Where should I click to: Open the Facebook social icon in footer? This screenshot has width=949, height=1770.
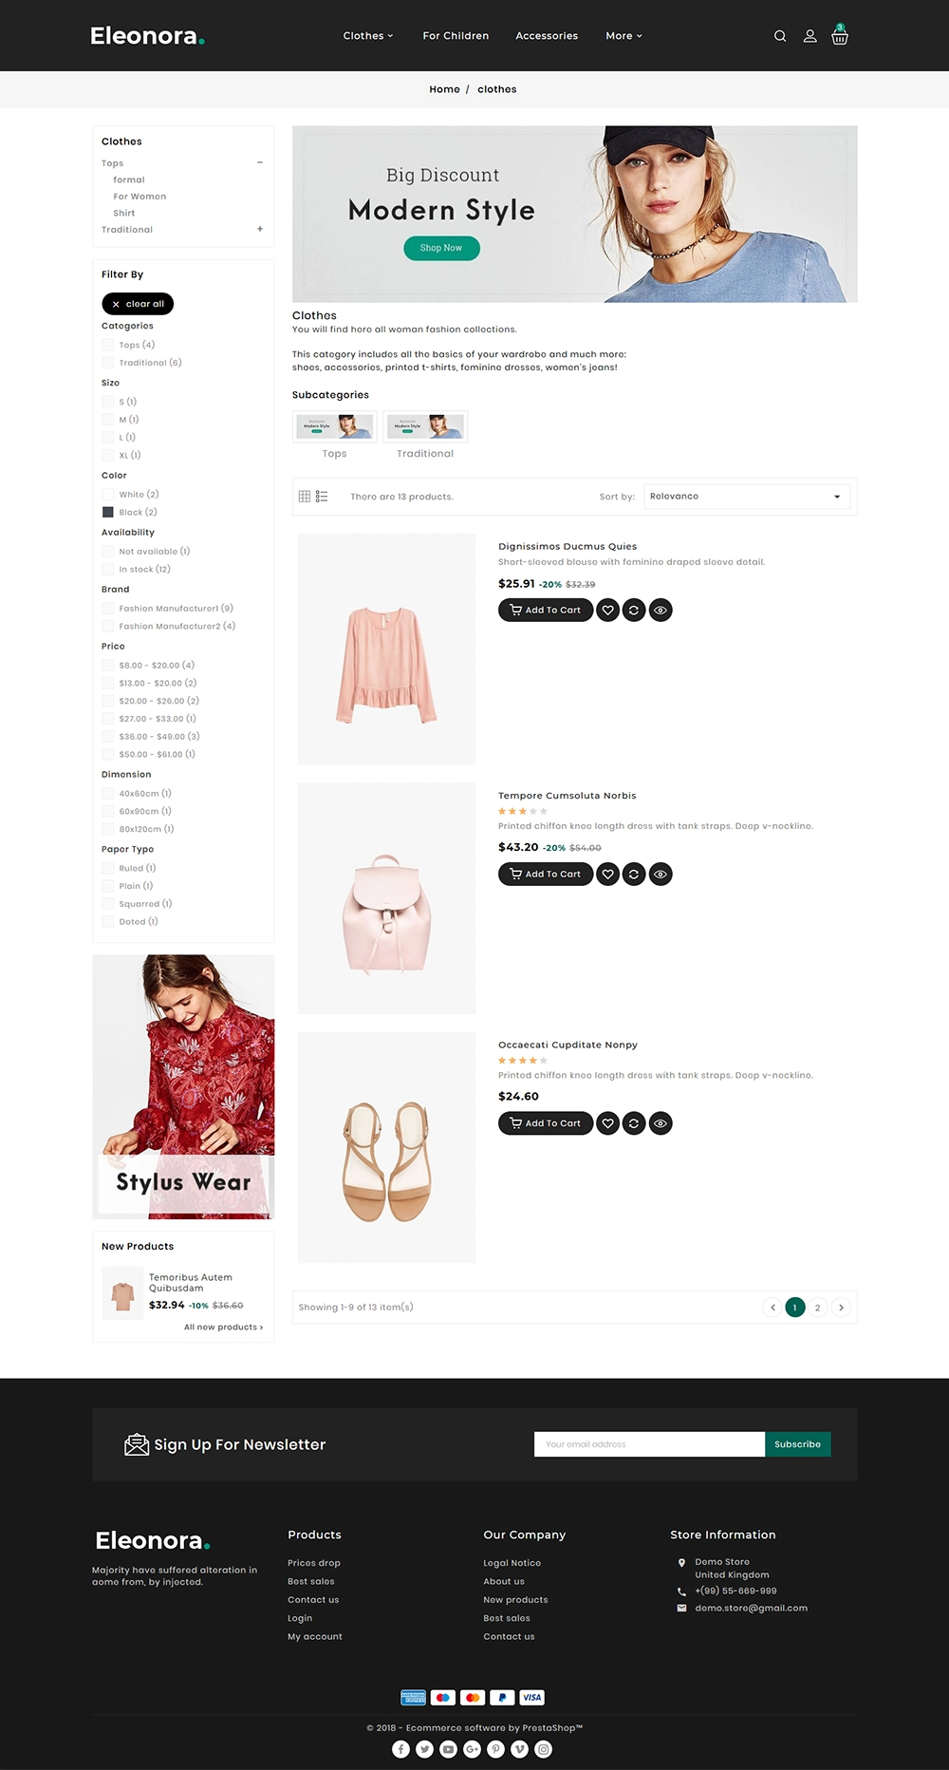click(x=401, y=1749)
